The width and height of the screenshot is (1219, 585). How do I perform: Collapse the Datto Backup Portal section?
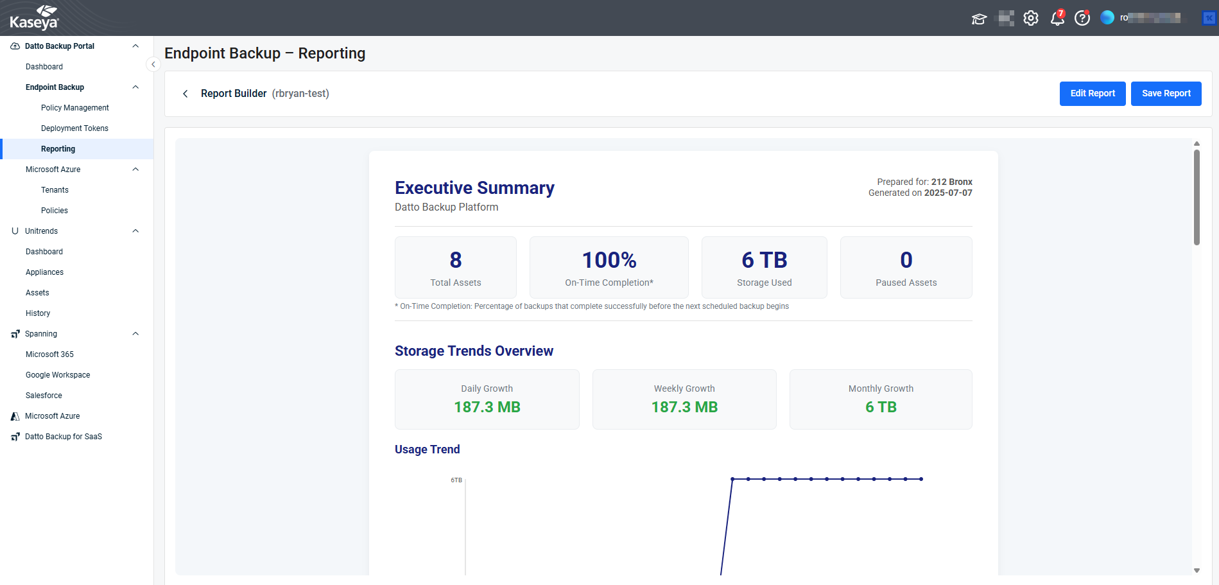pos(135,46)
